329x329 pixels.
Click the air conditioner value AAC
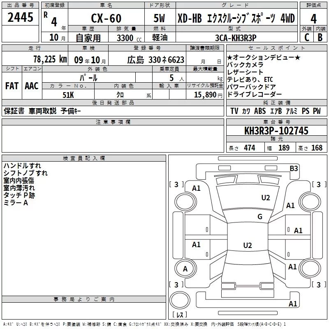click(x=32, y=86)
